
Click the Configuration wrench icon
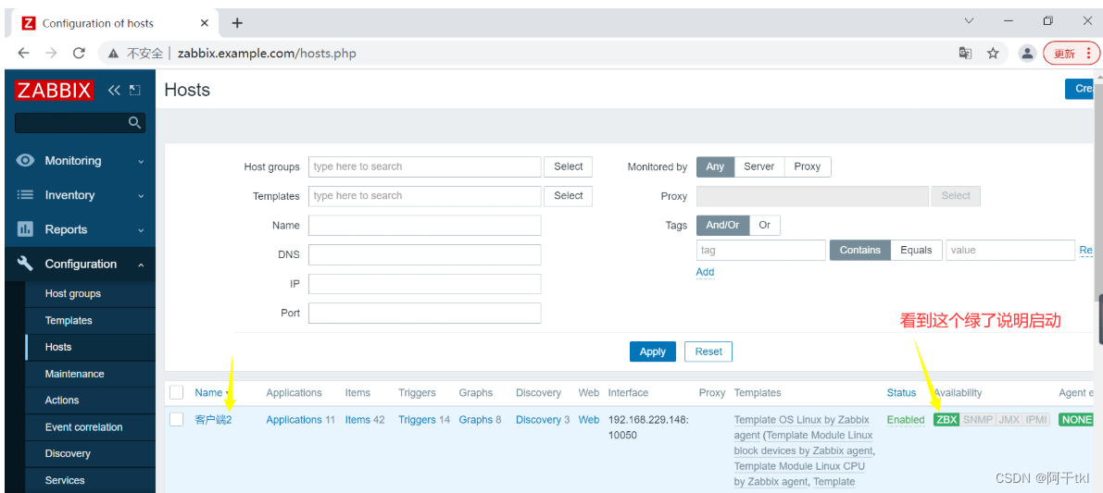25,264
